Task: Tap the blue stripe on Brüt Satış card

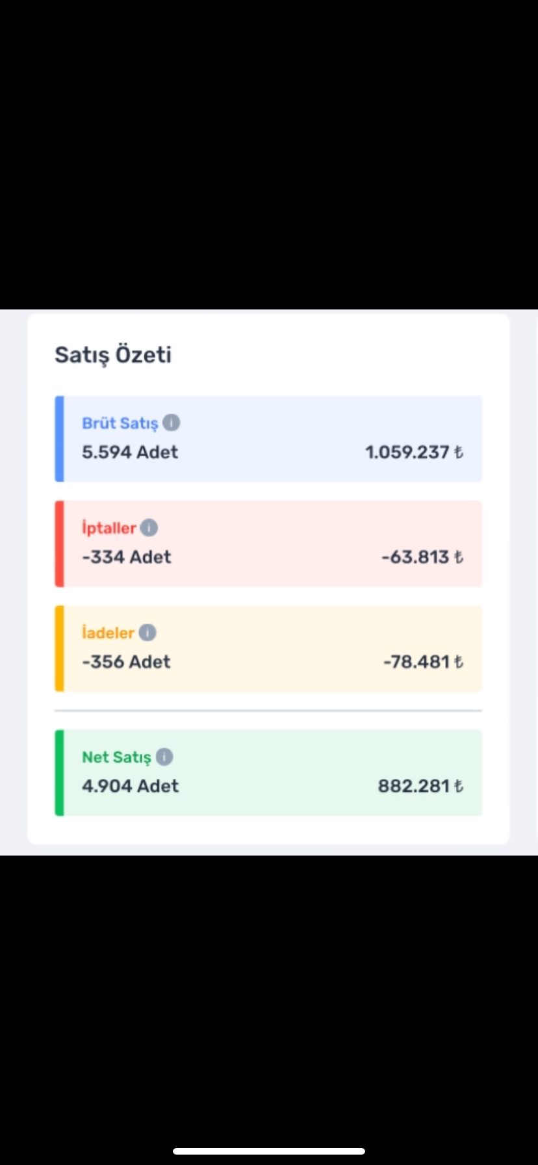Action: pos(59,439)
